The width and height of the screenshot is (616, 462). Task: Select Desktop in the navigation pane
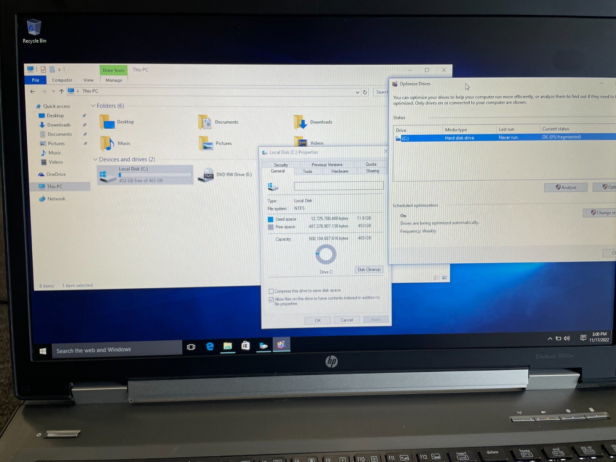[x=52, y=115]
